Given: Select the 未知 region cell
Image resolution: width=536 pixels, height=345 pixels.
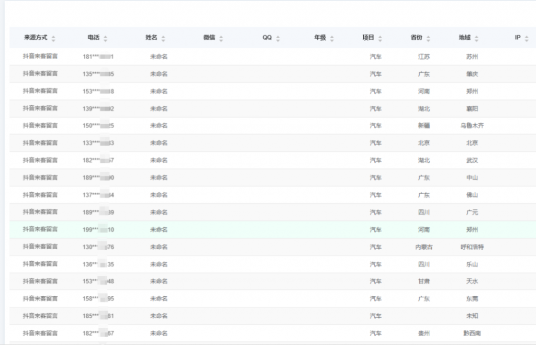Looking at the screenshot, I should pyautogui.click(x=472, y=316).
